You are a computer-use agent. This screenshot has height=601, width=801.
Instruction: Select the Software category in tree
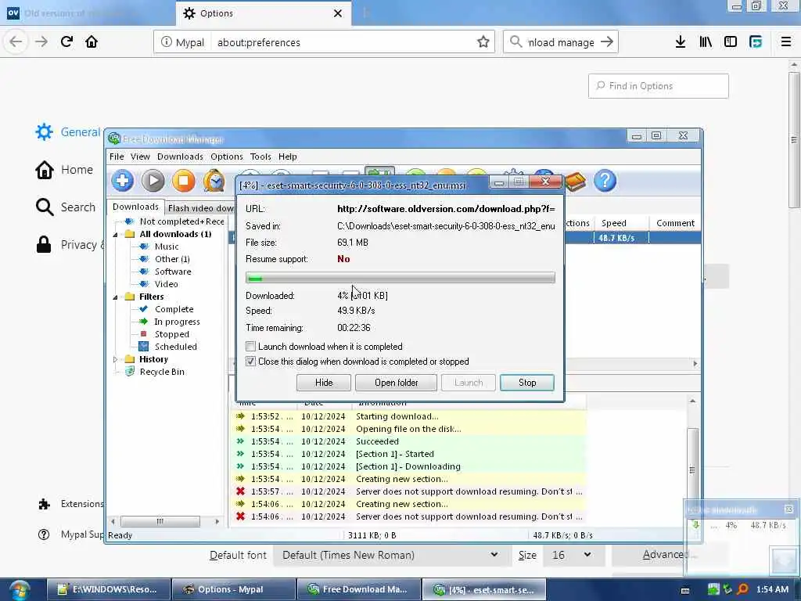(x=173, y=272)
